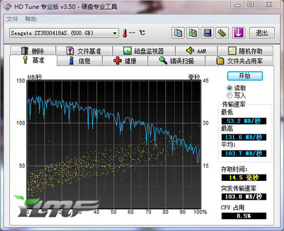284x231 pixels.
Task: Click the benchmark graph area
Action: pyautogui.click(x=114, y=144)
